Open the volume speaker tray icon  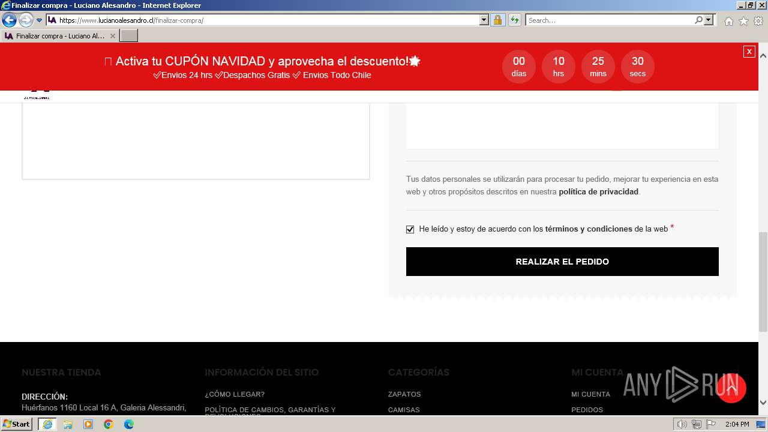[x=682, y=424]
